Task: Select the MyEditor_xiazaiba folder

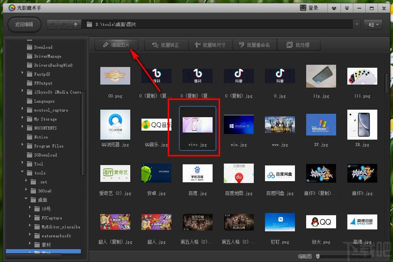Action: [57, 227]
